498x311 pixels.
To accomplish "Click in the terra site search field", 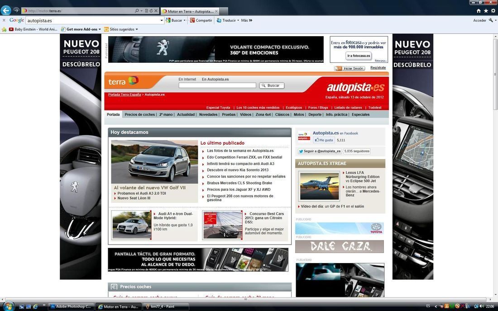I will (x=217, y=85).
